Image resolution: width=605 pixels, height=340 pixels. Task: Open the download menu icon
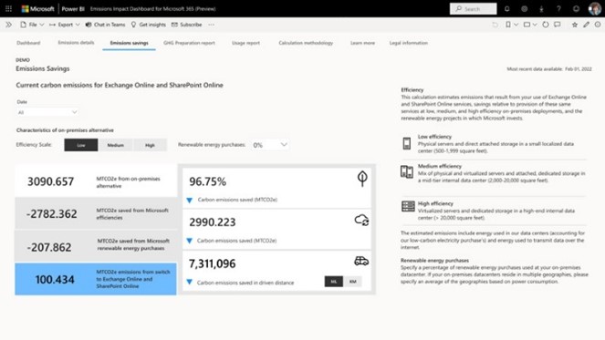coord(541,8)
